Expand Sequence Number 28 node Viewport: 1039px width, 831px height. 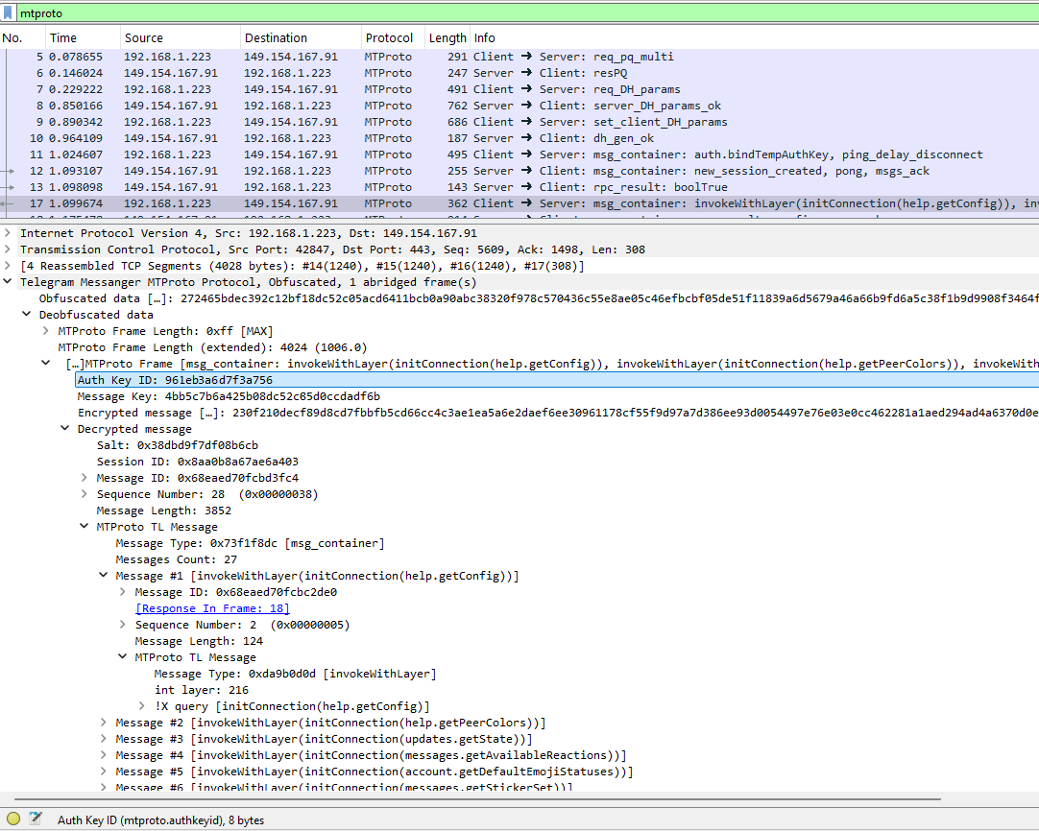[x=85, y=494]
